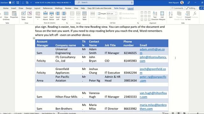
Task: Click the Search box
Action: pos(104,3)
